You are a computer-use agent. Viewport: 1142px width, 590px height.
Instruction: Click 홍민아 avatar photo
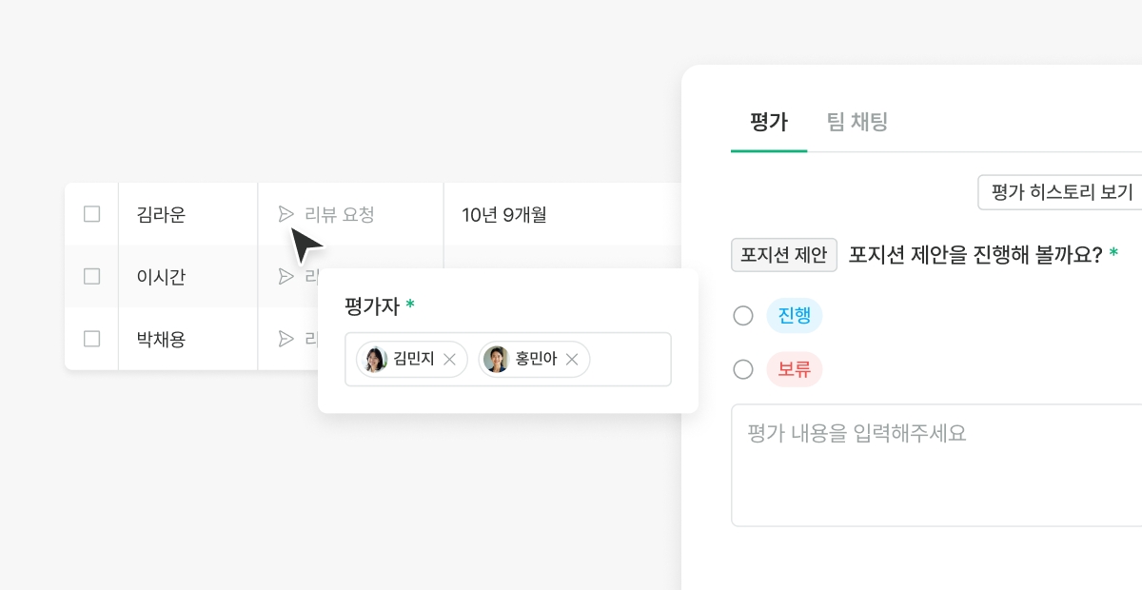tap(496, 360)
